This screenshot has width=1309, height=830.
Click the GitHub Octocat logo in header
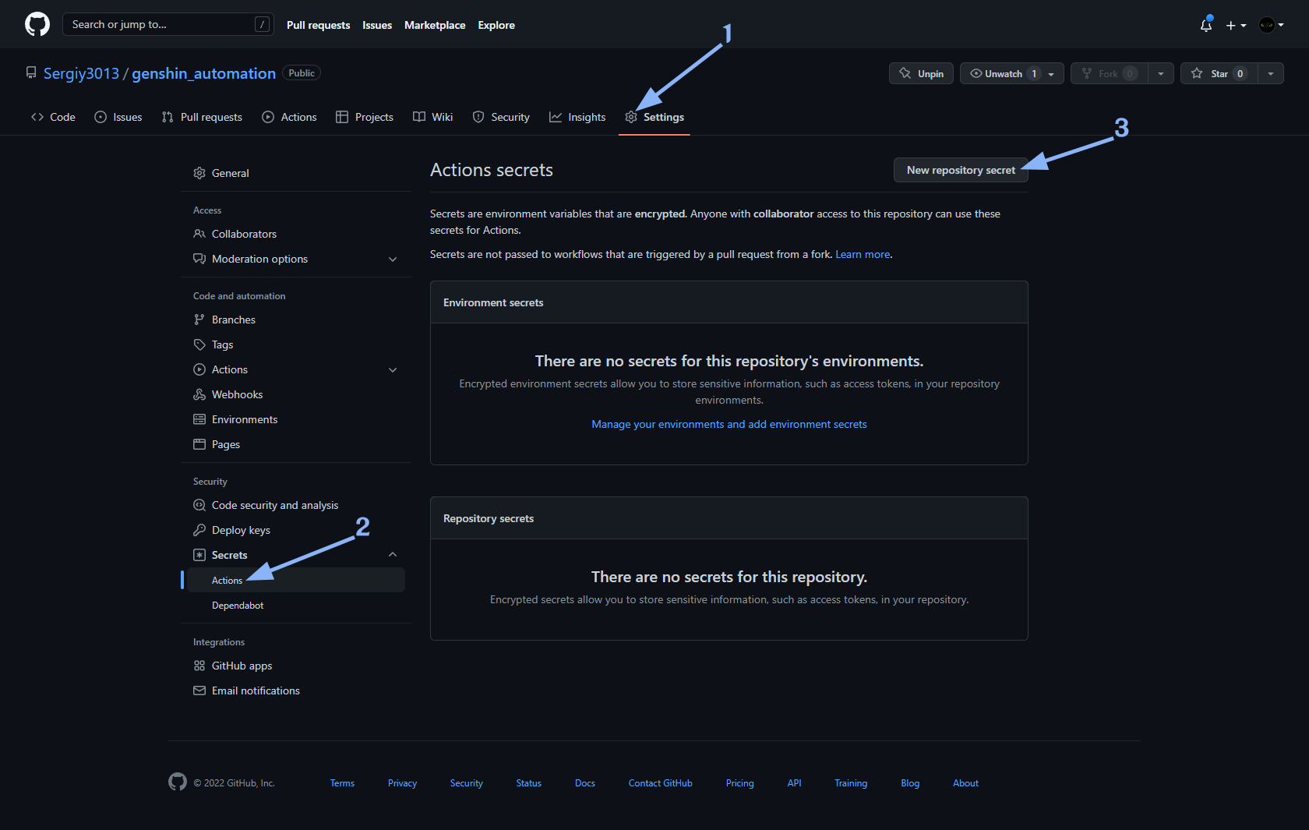coord(37,24)
